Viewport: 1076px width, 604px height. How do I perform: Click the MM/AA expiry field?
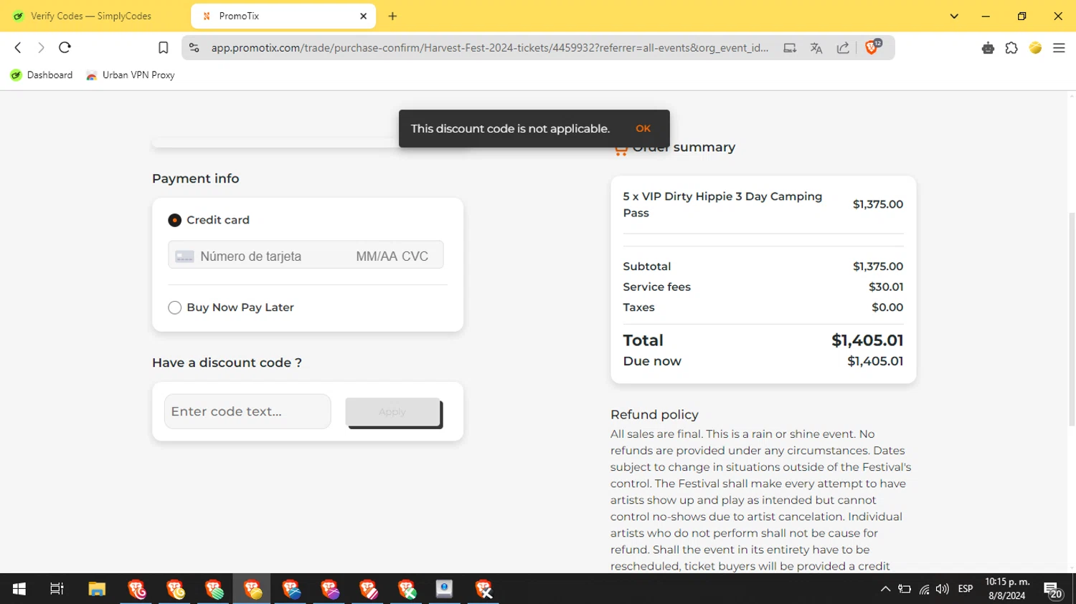(377, 257)
